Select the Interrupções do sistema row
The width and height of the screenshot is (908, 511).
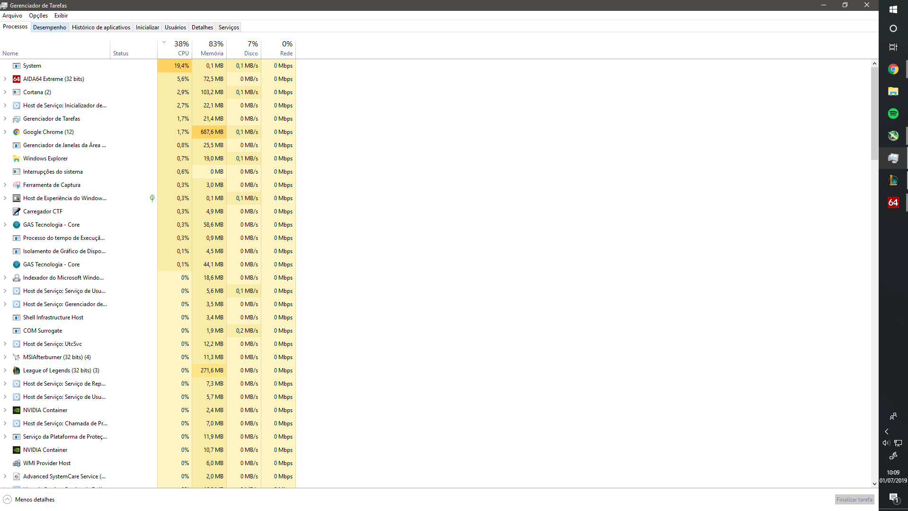148,172
